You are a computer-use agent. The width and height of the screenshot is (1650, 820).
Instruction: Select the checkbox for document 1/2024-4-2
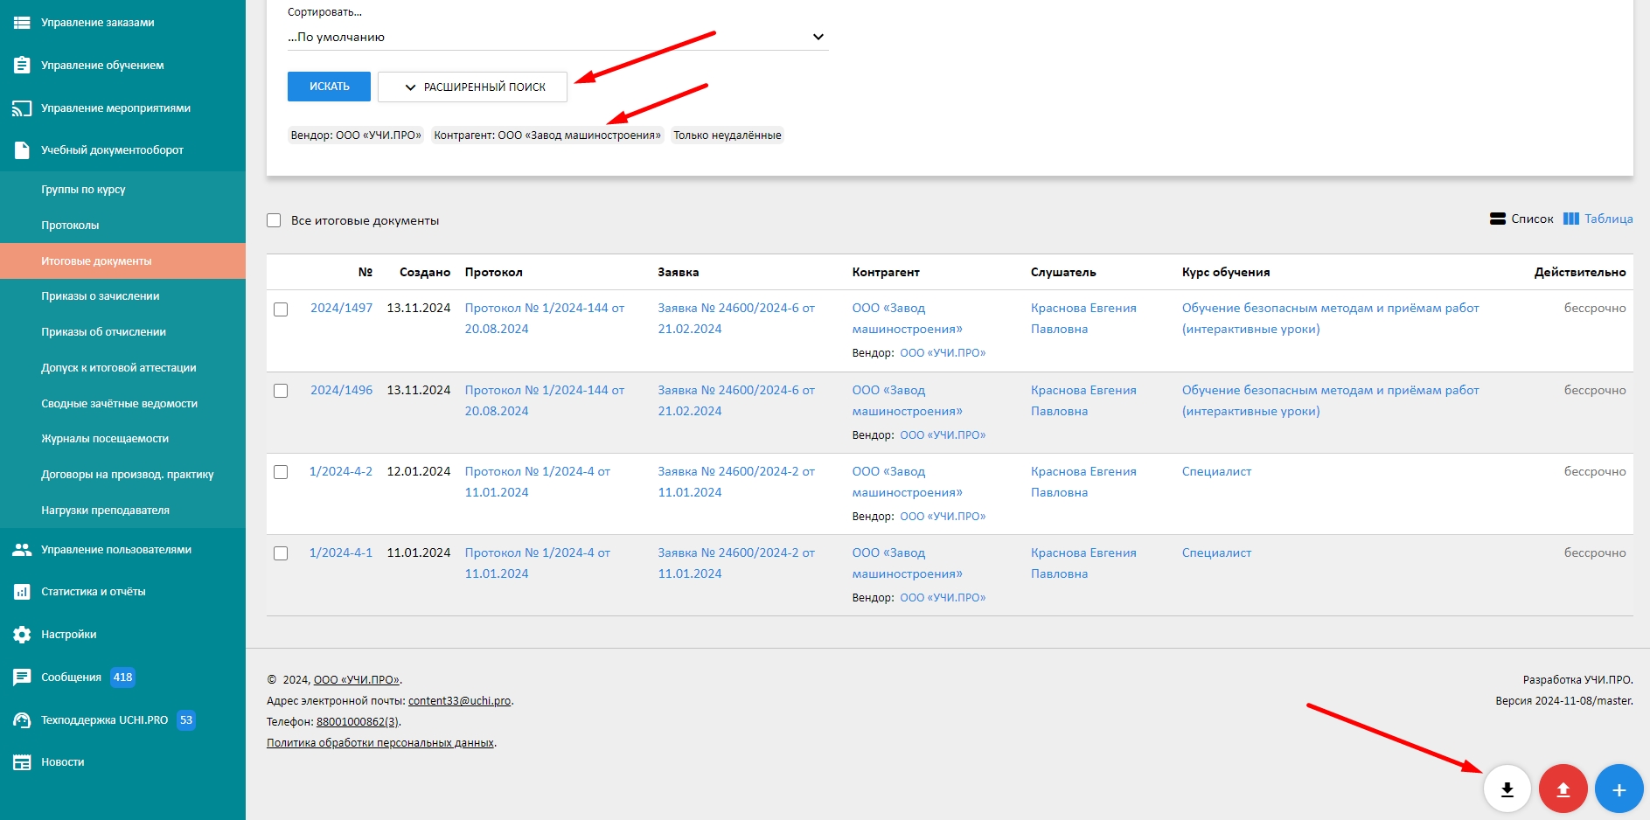(281, 472)
